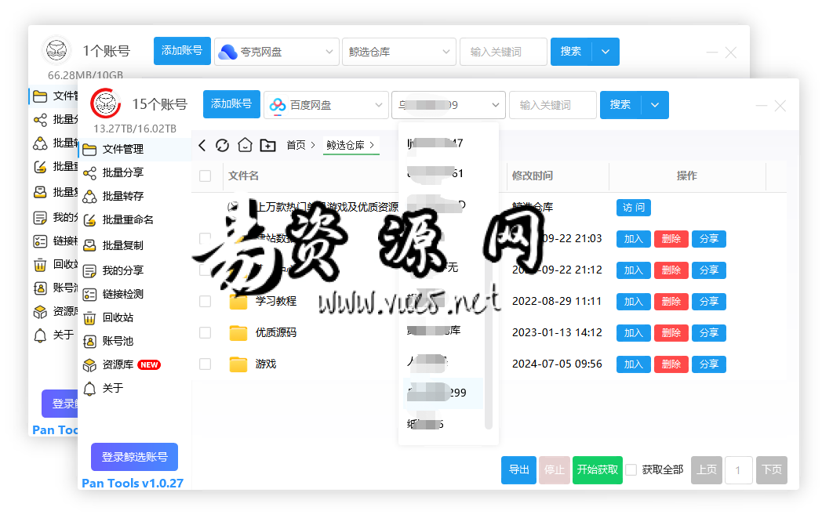Viewport: 822px width, 529px height.
Task: Click the share icon in the back window sidebar
Action: tap(40, 120)
